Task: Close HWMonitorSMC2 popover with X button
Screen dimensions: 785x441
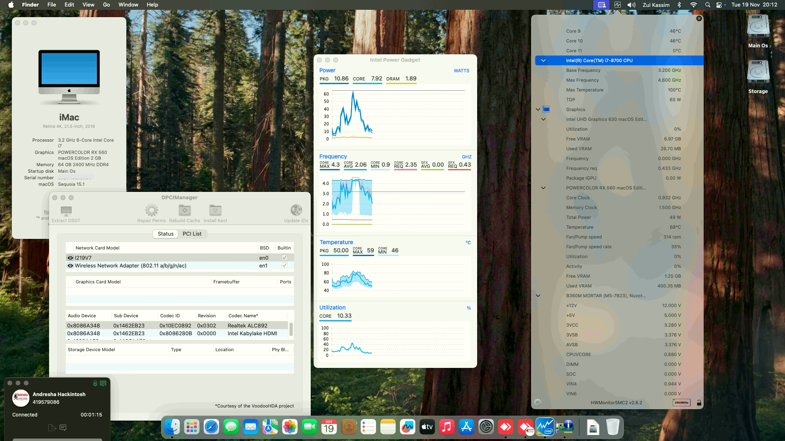Action: [699, 18]
